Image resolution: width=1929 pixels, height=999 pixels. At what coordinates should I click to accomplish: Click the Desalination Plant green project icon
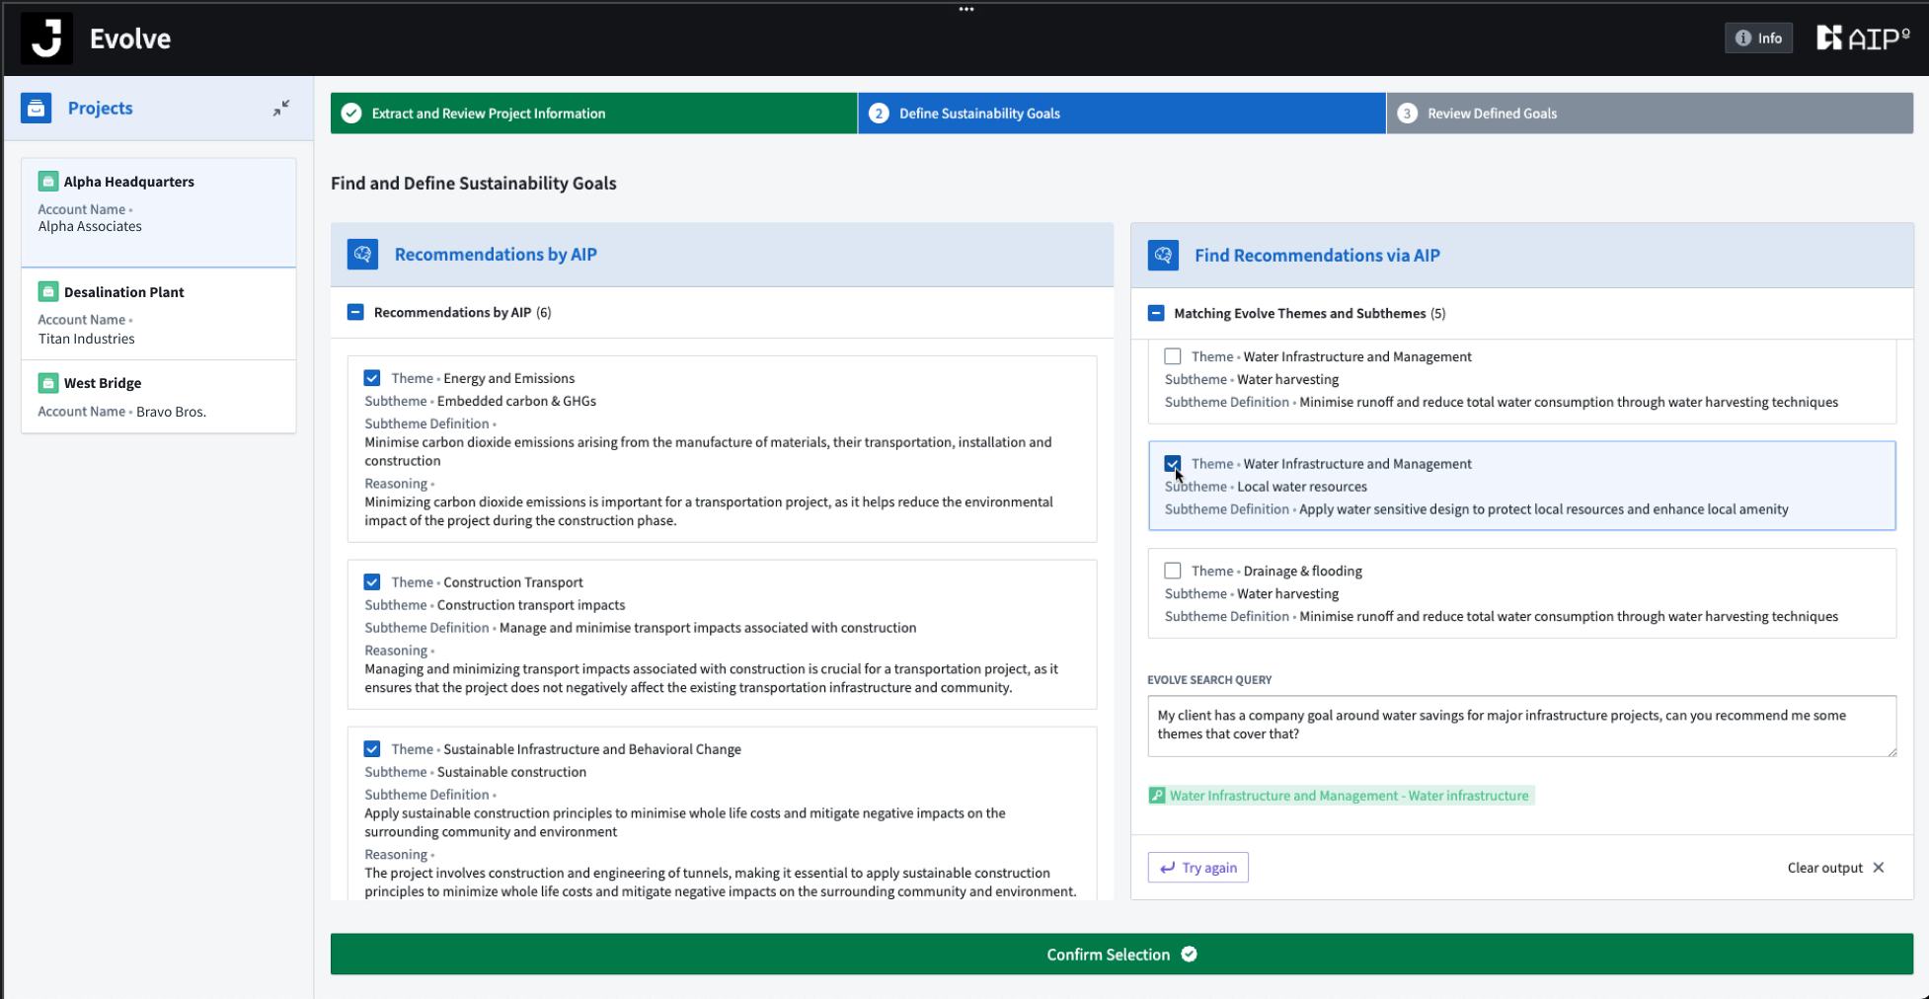(x=47, y=291)
